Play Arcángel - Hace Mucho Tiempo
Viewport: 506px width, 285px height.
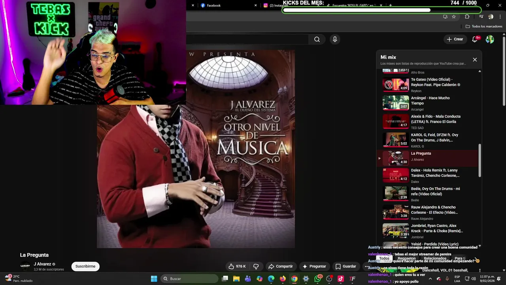point(428,103)
